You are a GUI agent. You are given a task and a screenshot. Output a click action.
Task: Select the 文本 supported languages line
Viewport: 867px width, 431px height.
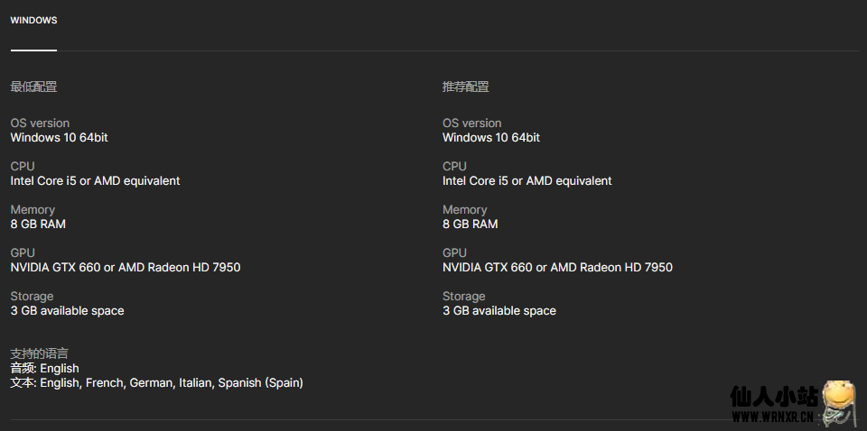156,382
